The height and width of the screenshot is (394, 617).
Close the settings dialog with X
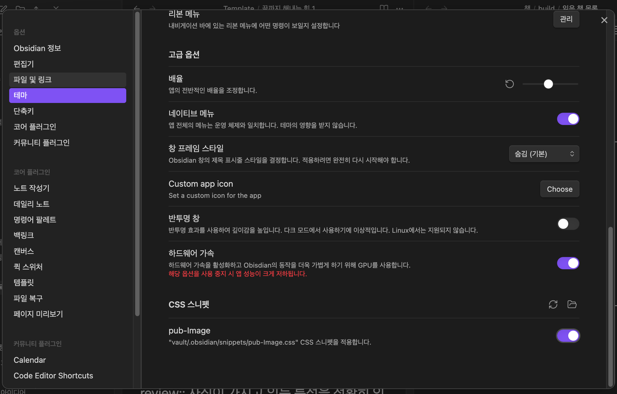click(x=604, y=20)
